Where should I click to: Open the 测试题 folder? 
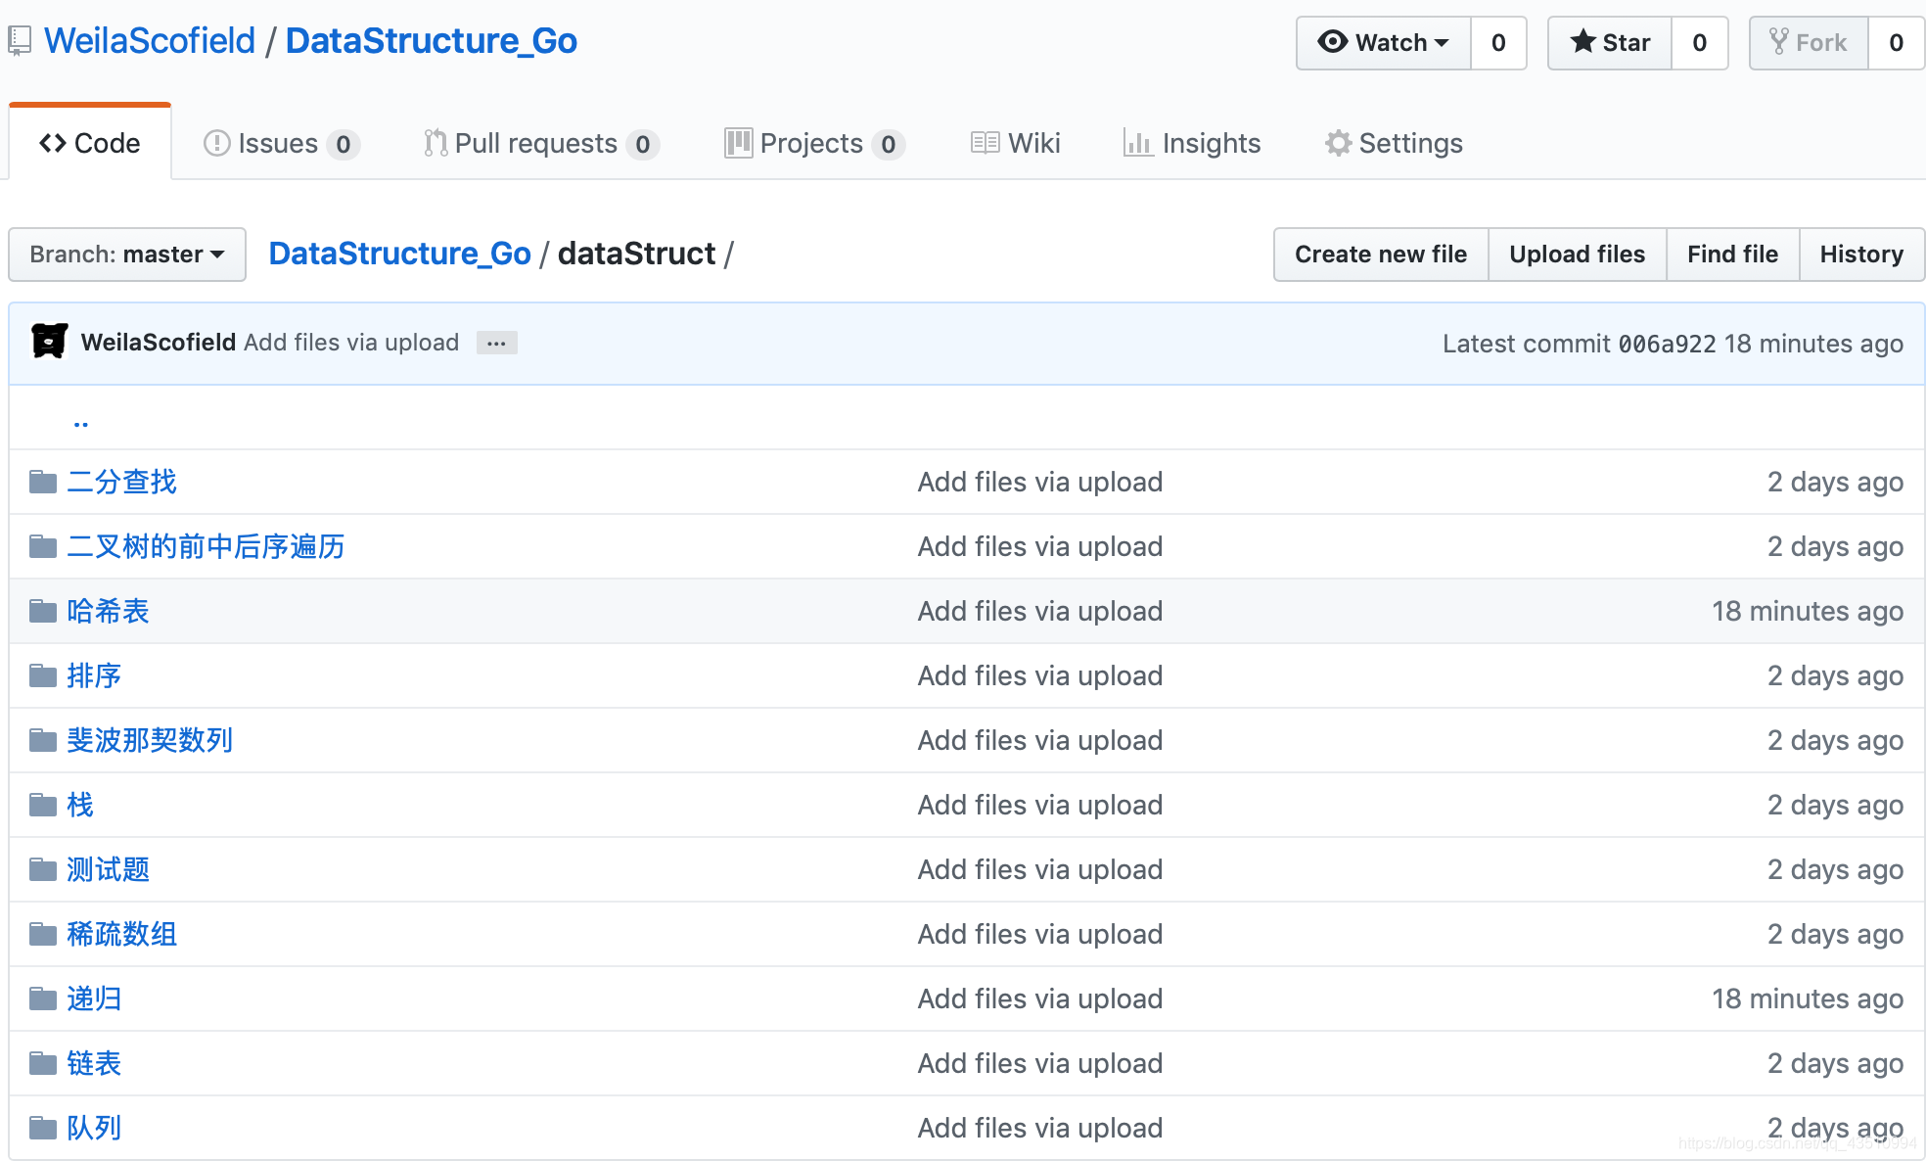tap(108, 869)
